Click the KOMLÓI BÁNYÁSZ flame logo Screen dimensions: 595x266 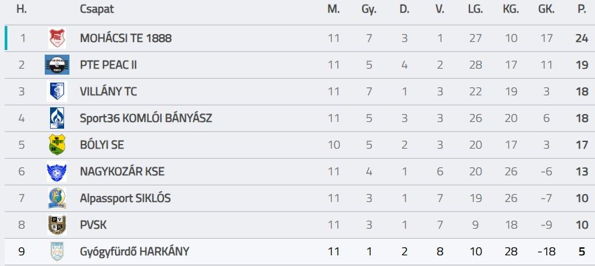pos(57,118)
